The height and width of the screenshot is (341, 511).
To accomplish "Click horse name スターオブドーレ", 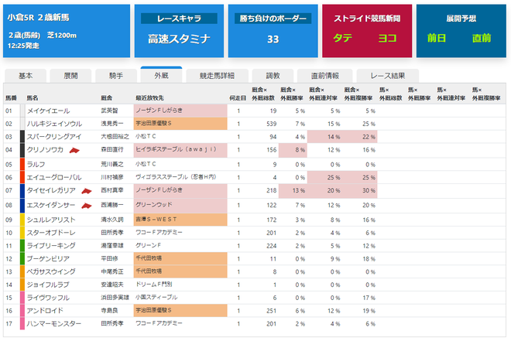I will tap(51, 233).
